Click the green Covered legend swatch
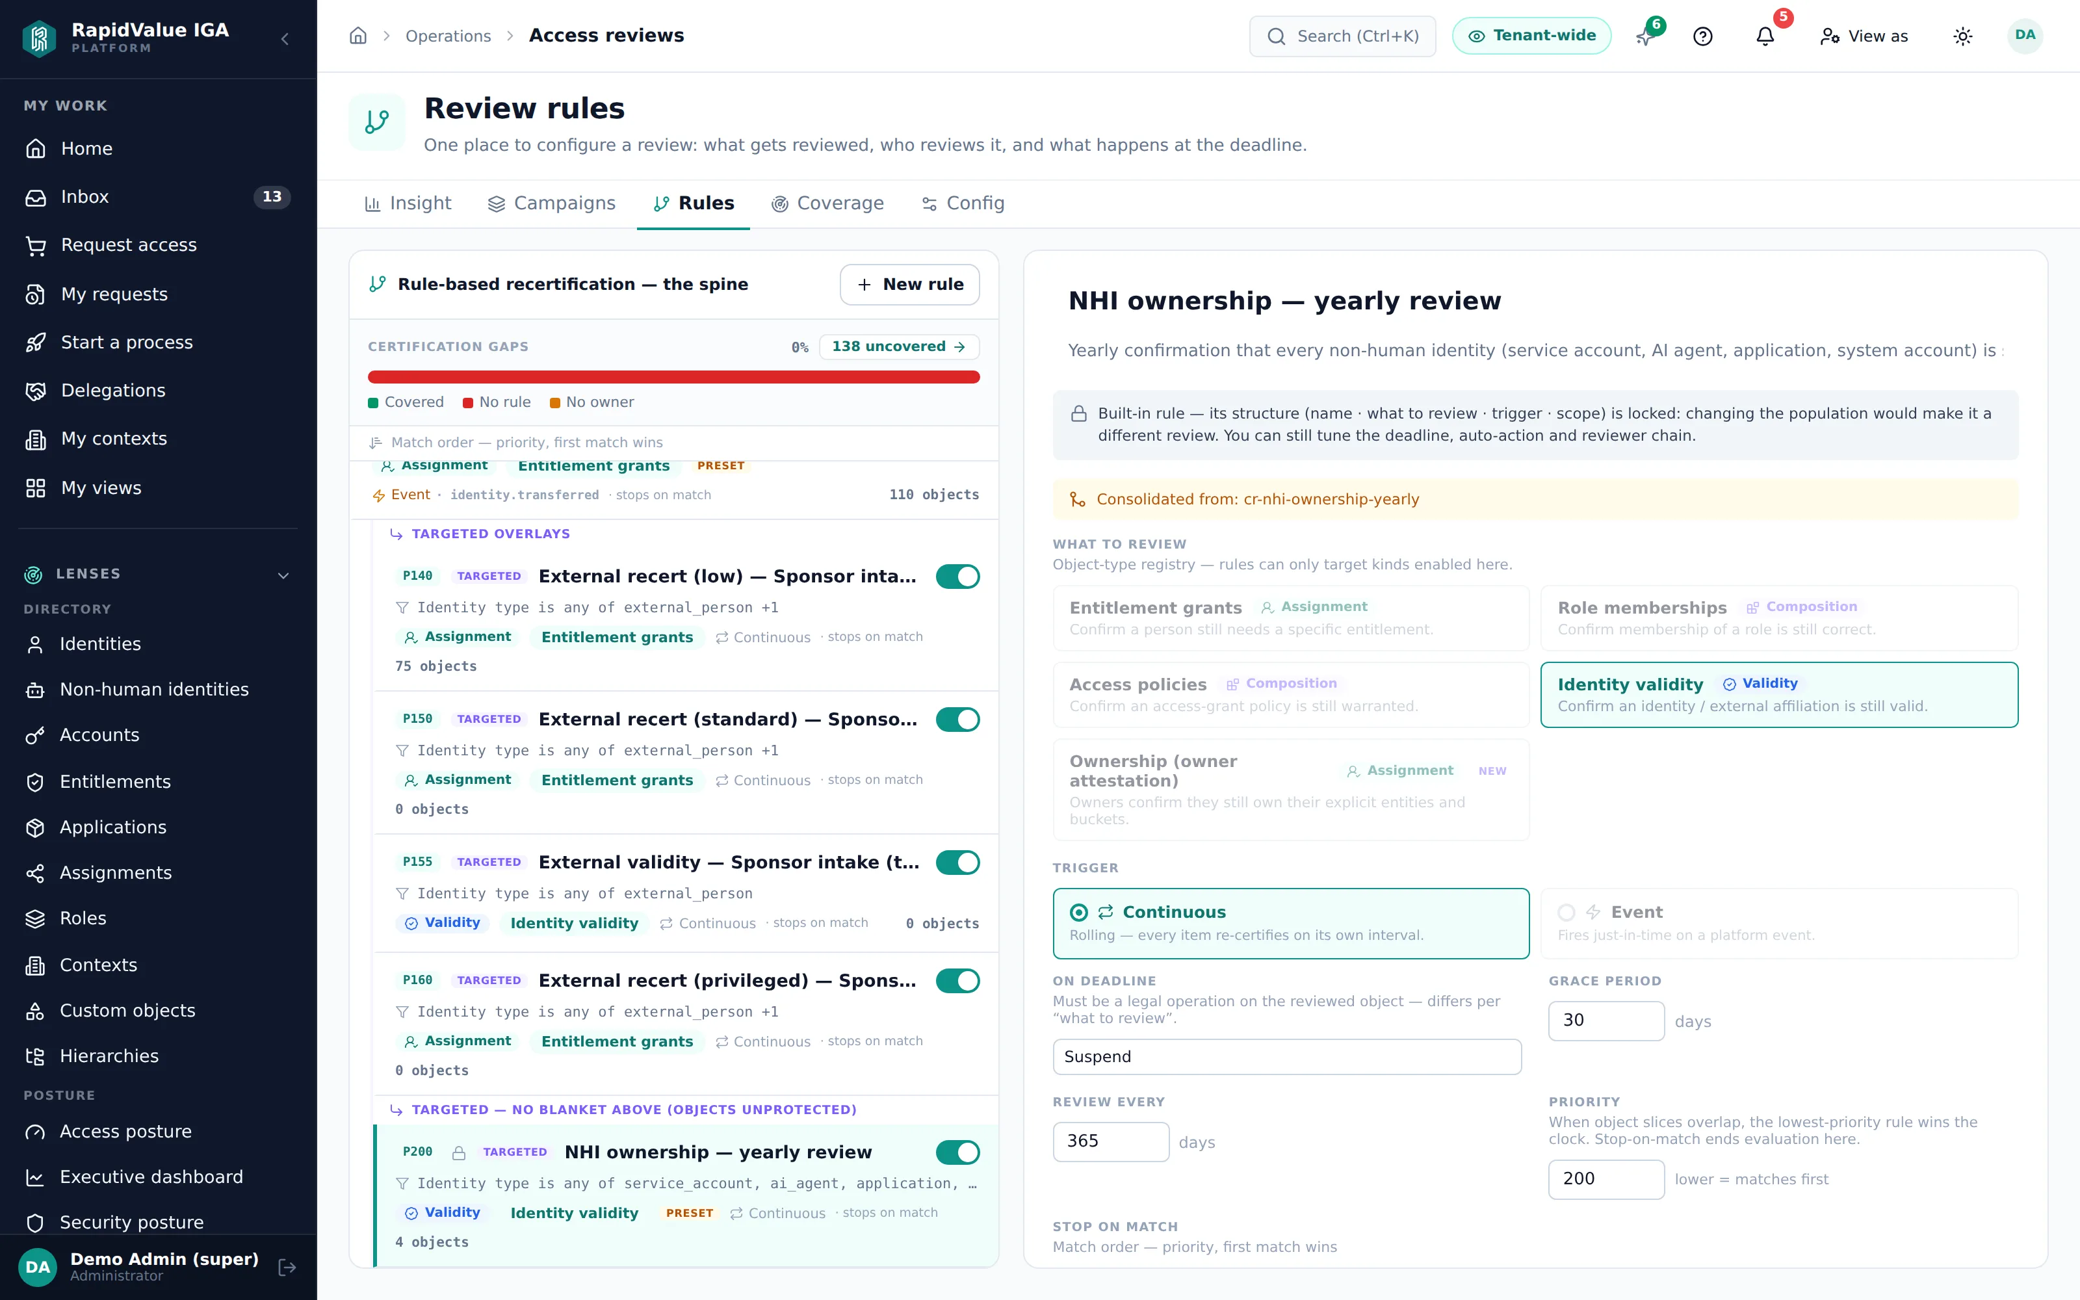 pyautogui.click(x=373, y=403)
